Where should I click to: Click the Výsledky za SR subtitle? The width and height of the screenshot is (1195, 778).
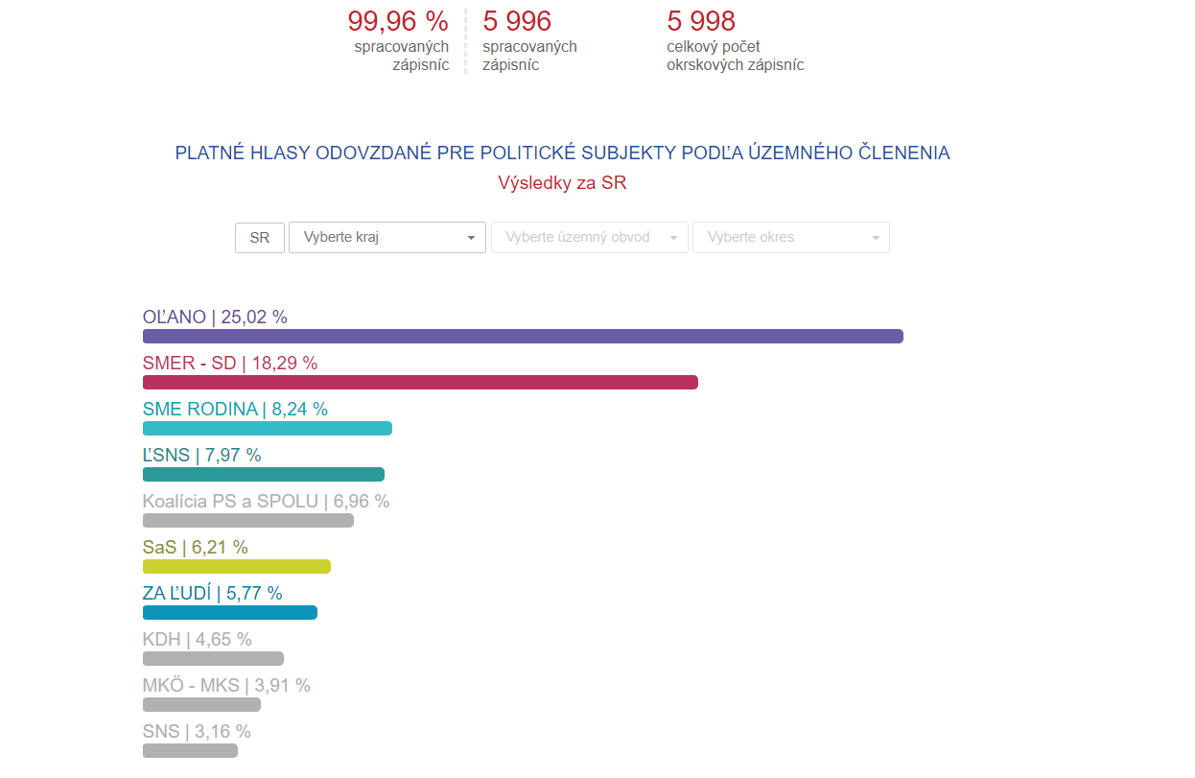pos(562,182)
